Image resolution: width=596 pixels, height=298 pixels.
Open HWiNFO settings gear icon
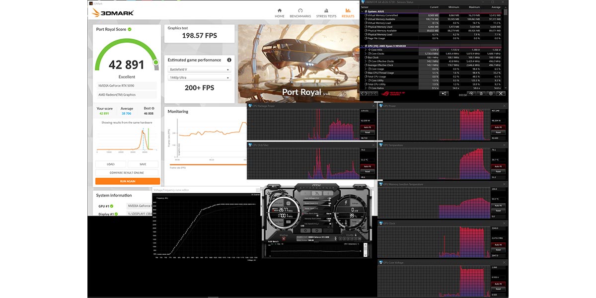click(x=491, y=93)
